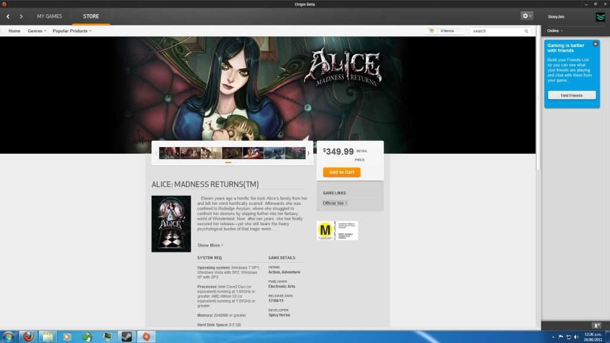Open the Official Site link
The width and height of the screenshot is (610, 343).
[x=335, y=203]
